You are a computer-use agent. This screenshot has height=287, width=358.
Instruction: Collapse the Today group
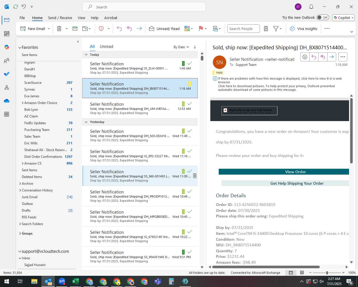pyautogui.click(x=86, y=55)
